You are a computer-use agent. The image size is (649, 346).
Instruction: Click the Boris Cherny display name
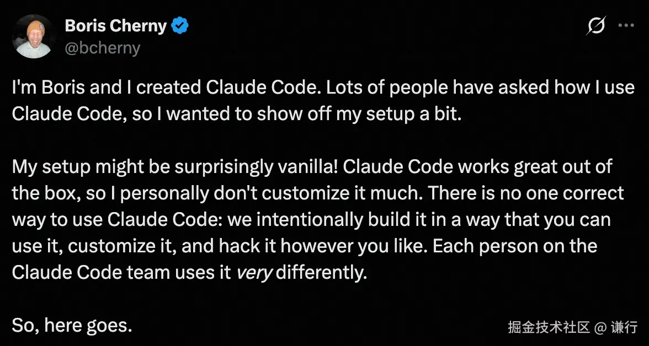click(115, 25)
